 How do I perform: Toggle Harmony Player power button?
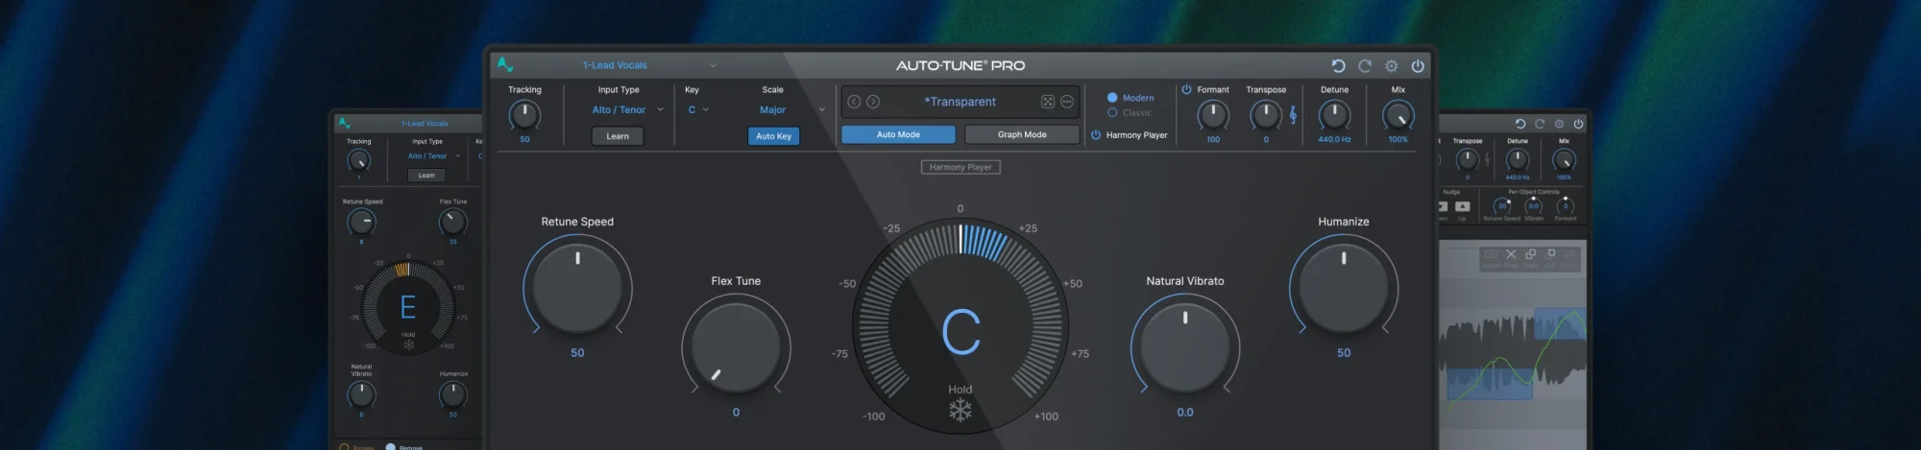[1096, 135]
